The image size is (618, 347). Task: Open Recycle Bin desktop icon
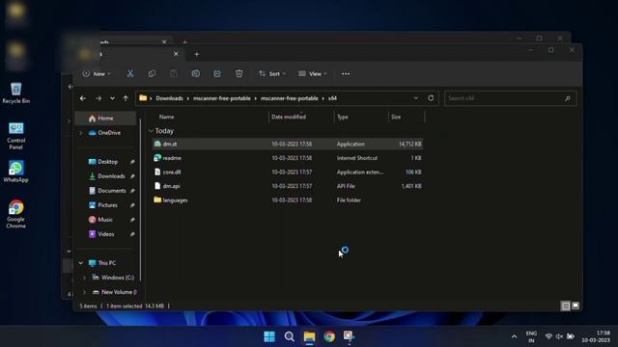point(15,93)
